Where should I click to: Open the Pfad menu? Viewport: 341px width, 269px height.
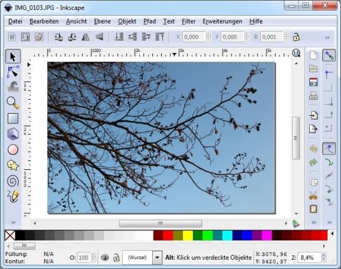149,21
